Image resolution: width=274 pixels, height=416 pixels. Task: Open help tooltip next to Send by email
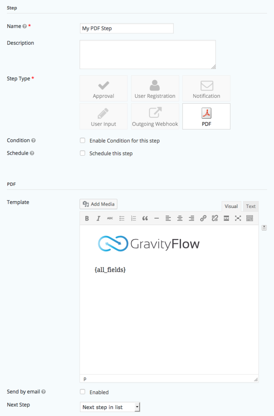43,392
